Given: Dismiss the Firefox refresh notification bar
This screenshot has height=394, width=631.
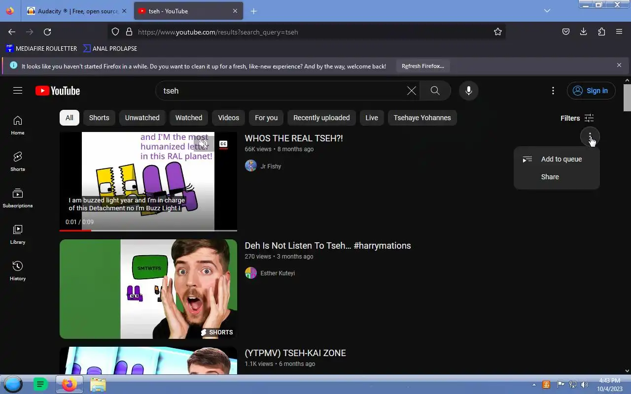Looking at the screenshot, I should pyautogui.click(x=619, y=65).
